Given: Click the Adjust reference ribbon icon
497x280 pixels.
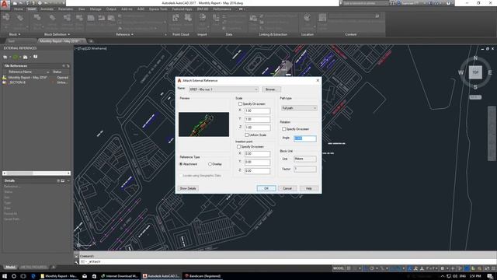Looking at the screenshot, I should click(111, 19).
